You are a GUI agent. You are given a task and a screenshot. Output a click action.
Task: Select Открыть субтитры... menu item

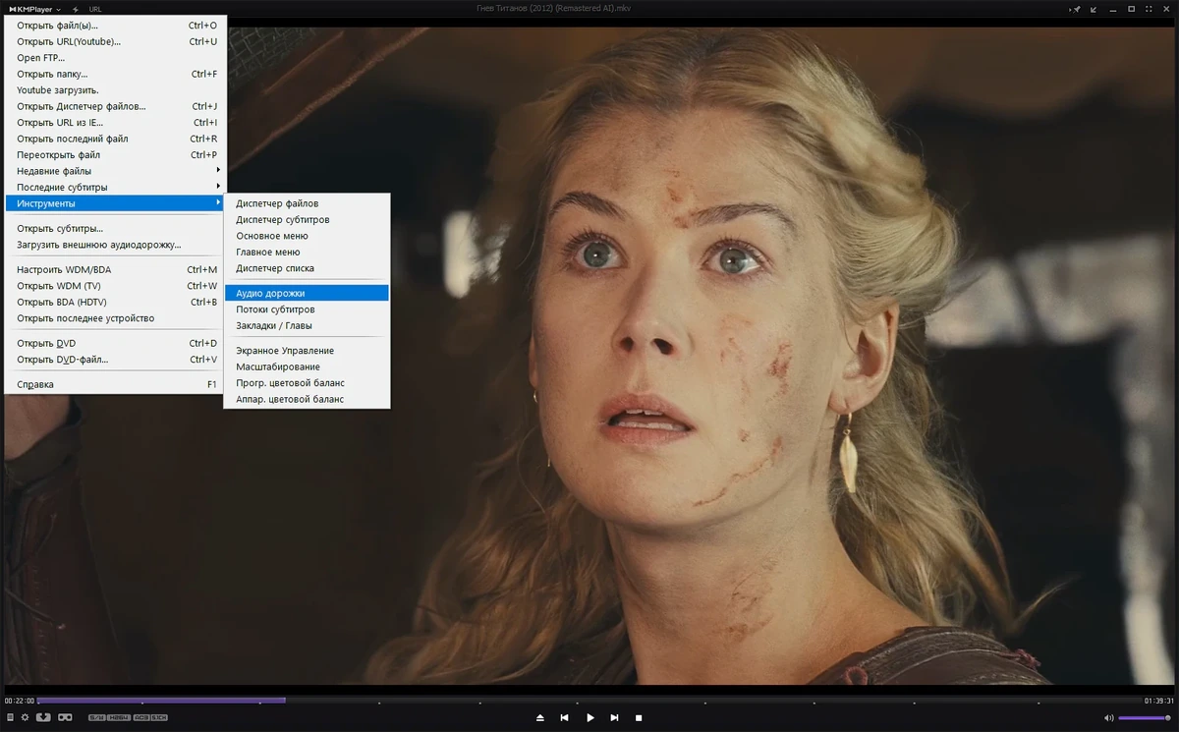tap(116, 229)
